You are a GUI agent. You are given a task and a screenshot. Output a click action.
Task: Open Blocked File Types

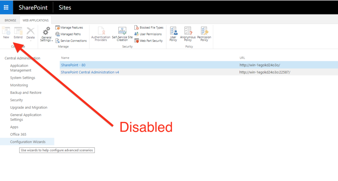(x=149, y=28)
